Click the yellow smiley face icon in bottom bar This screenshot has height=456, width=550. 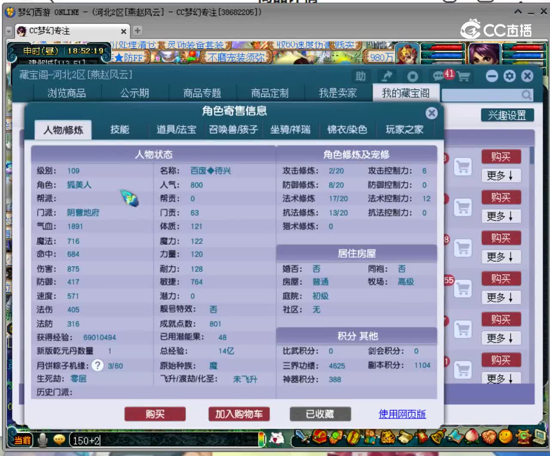(x=505, y=437)
